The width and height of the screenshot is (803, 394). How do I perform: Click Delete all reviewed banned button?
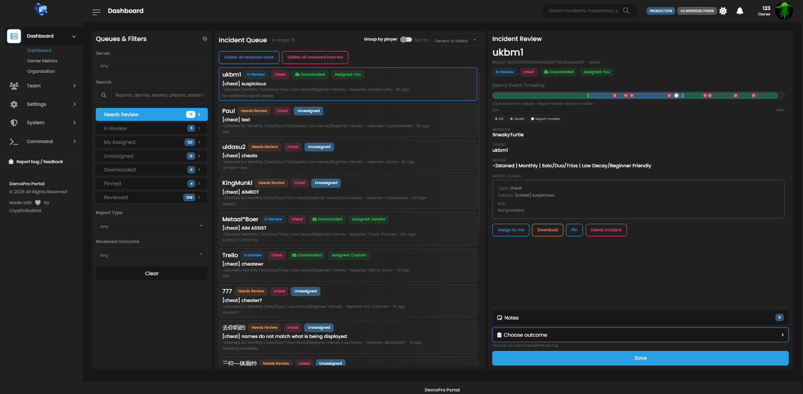click(315, 57)
